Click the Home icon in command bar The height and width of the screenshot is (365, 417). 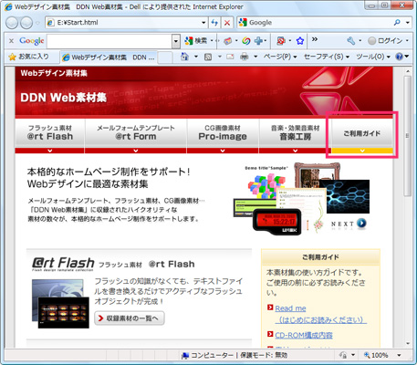pyautogui.click(x=184, y=57)
